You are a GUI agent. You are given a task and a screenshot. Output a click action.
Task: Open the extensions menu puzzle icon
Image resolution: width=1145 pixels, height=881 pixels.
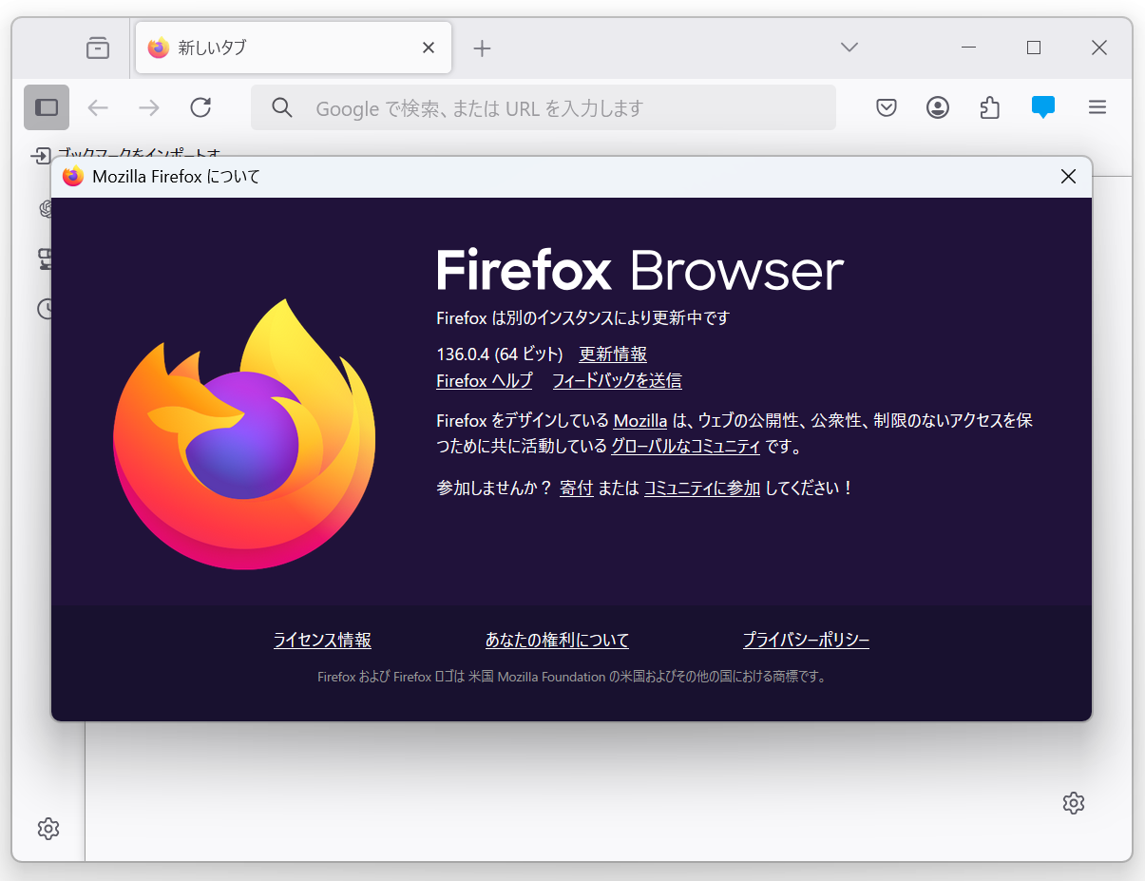click(x=989, y=107)
